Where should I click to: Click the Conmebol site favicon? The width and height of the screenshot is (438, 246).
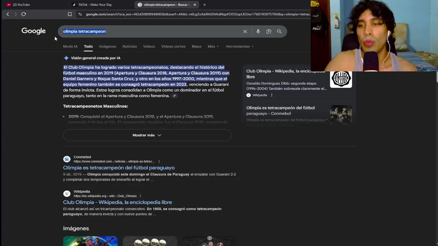click(x=67, y=159)
